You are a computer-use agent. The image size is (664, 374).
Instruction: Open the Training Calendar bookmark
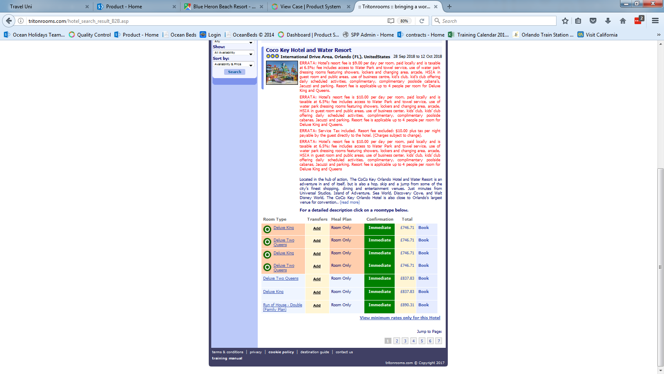tap(478, 35)
